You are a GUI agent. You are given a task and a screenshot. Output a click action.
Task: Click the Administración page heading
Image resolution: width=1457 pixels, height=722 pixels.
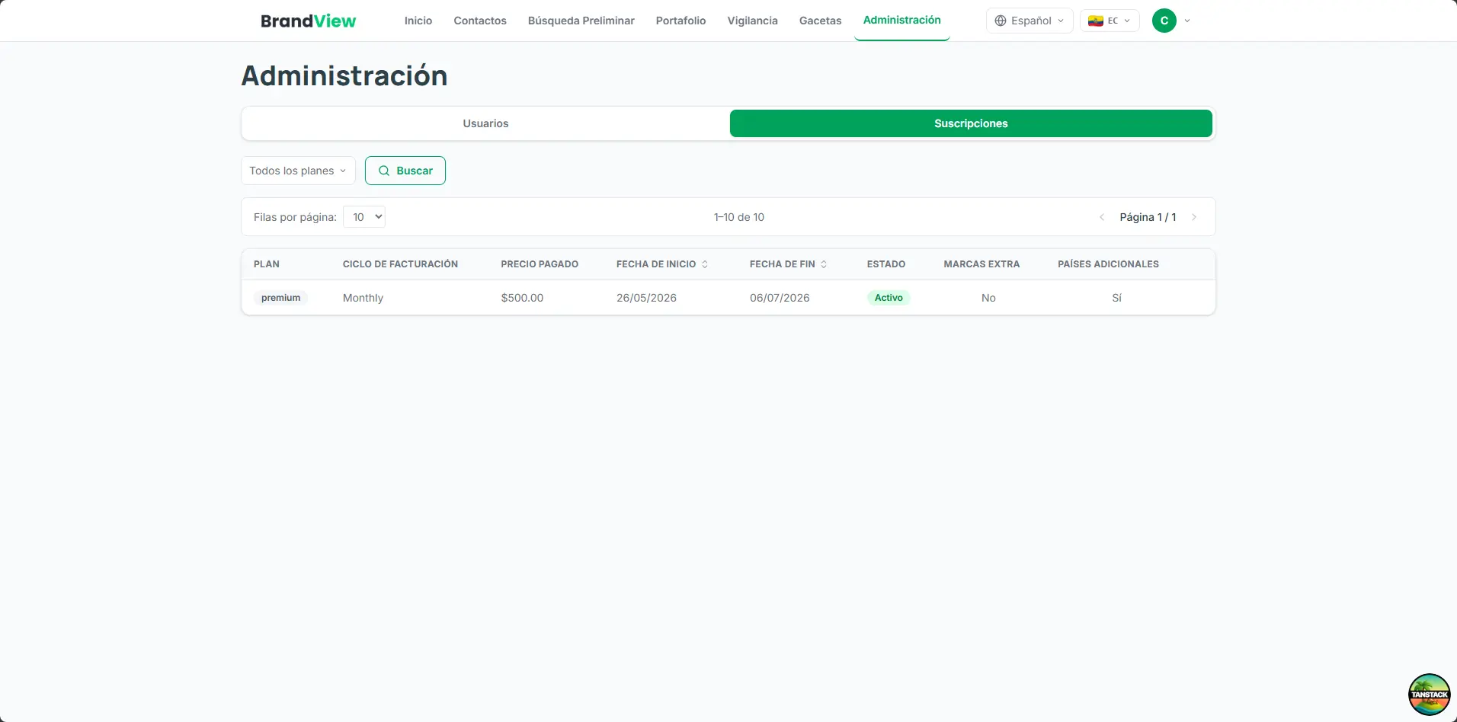tap(344, 76)
